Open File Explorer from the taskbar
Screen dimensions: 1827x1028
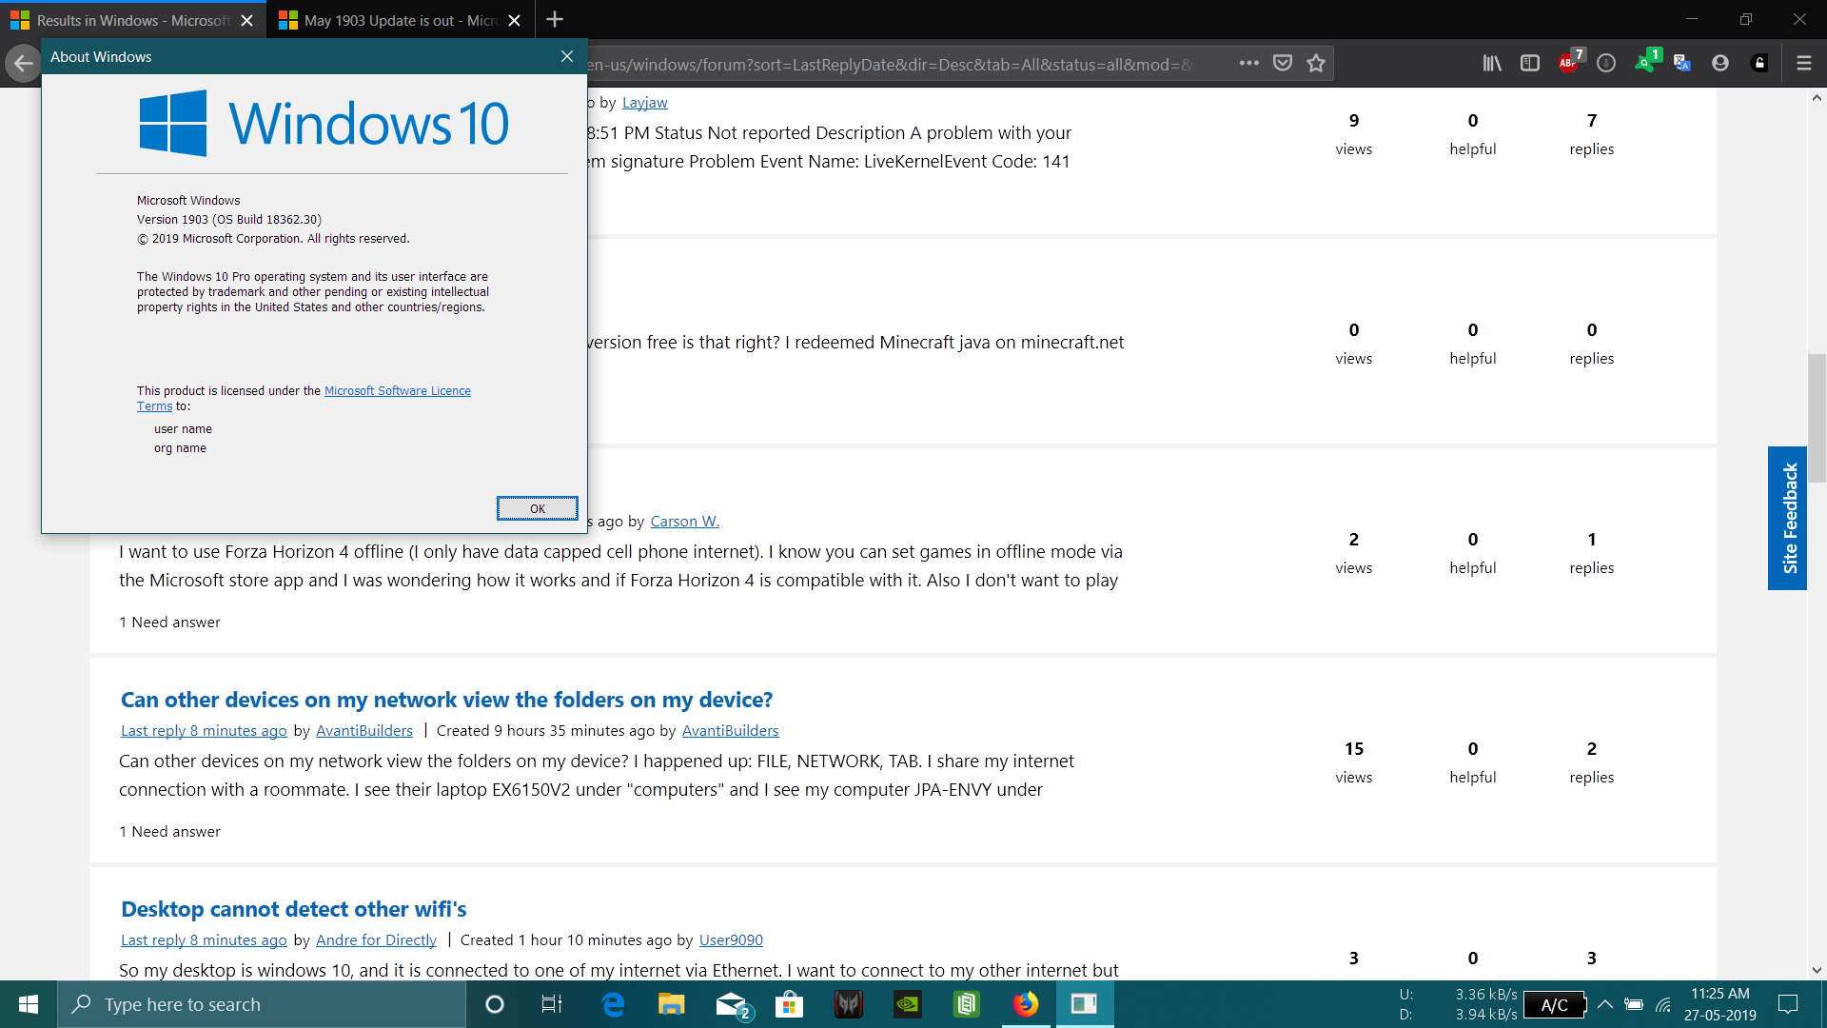672,1004
